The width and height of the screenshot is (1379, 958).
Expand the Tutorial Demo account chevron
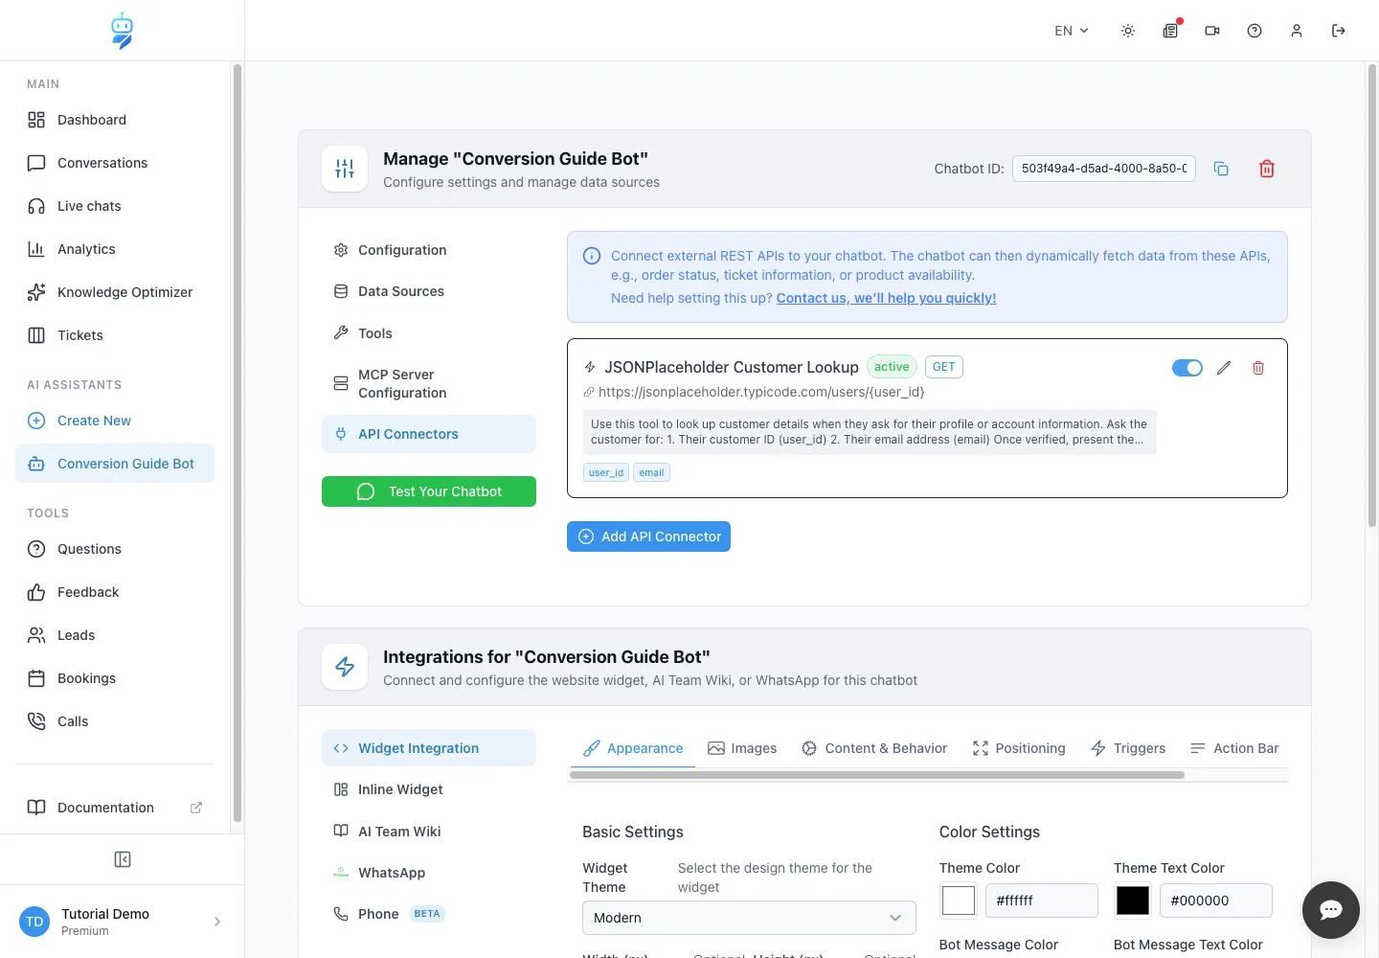[217, 922]
